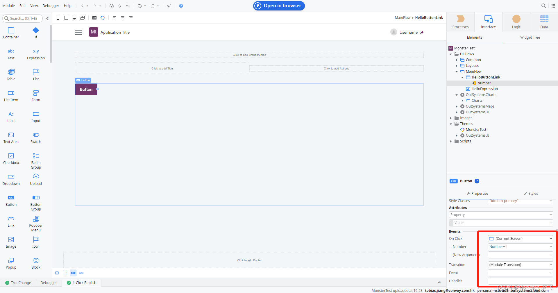
Task: Preview the screen in desktop view
Action: click(74, 18)
